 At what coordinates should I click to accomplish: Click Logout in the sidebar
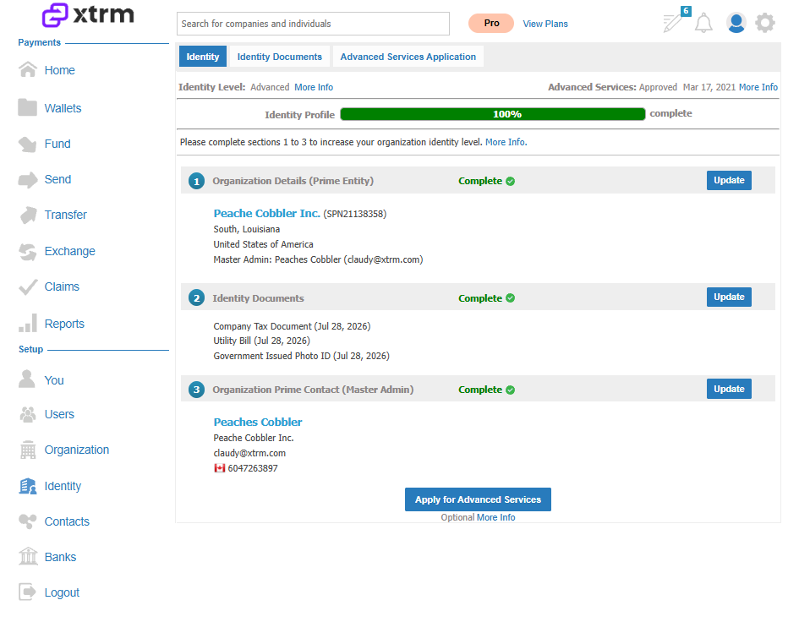tap(62, 592)
